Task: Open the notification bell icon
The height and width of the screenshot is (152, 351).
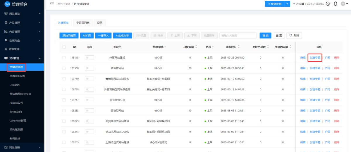Action: (x=335, y=4)
